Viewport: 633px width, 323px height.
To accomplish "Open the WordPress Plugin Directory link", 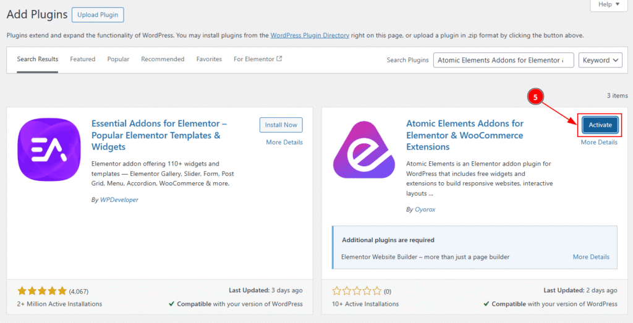I will pyautogui.click(x=310, y=35).
